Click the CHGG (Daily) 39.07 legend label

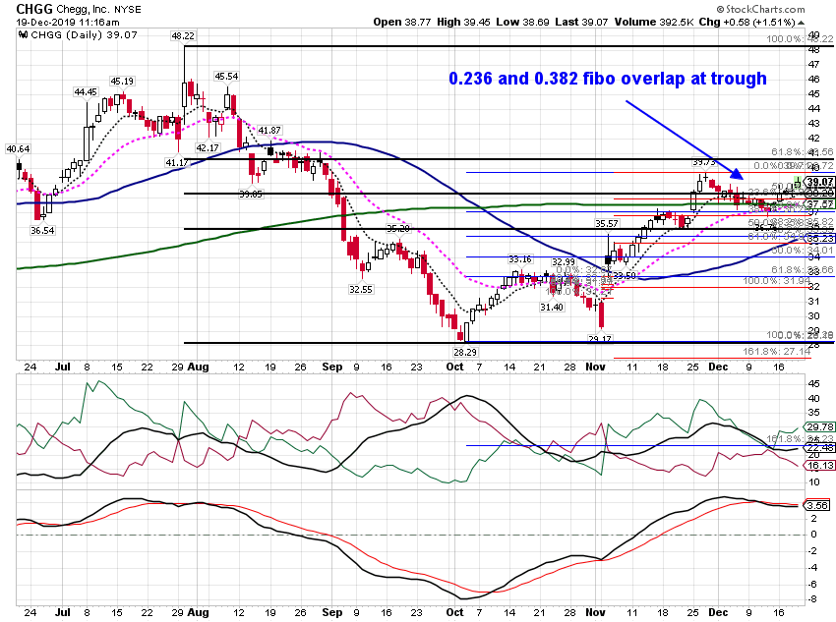[x=84, y=34]
